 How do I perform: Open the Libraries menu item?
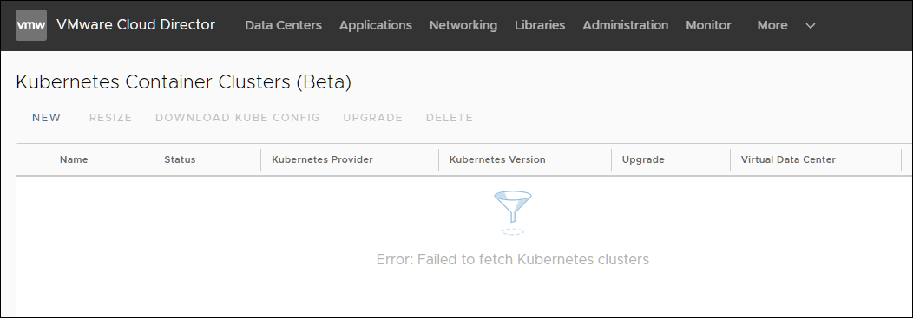pos(540,25)
